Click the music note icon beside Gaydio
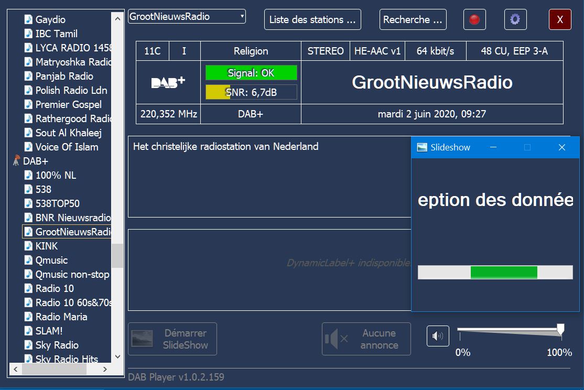Viewport: 584px width, 390px height. tap(28, 19)
